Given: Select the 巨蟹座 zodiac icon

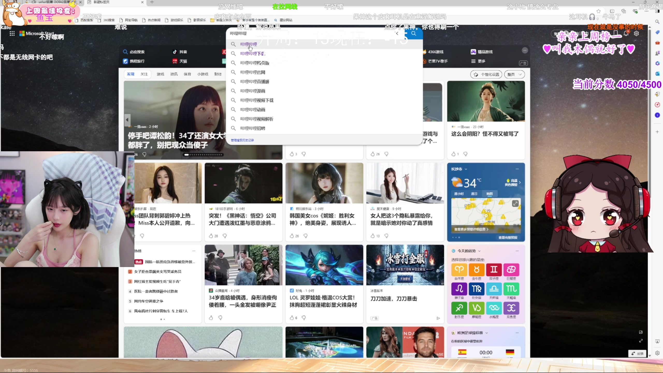Looking at the screenshot, I should [511, 270].
